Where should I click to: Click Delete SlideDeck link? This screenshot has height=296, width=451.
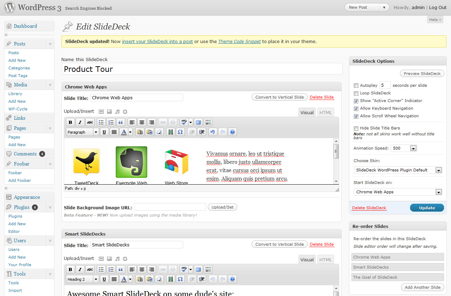369,208
